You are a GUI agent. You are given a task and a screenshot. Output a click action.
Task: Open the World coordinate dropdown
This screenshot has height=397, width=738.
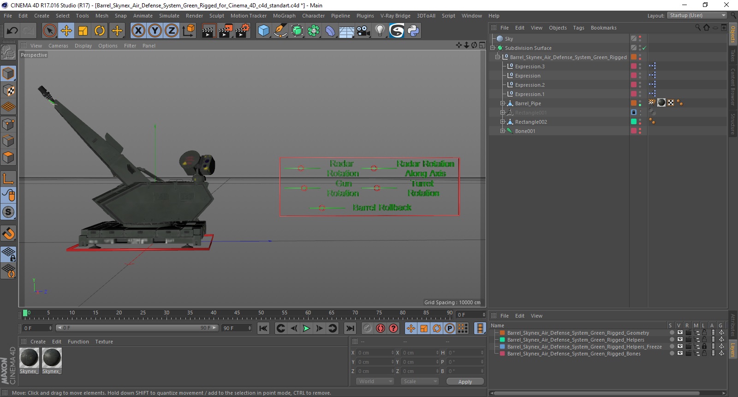(375, 381)
